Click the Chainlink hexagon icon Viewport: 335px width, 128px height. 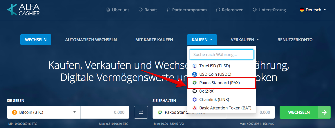tap(194, 100)
